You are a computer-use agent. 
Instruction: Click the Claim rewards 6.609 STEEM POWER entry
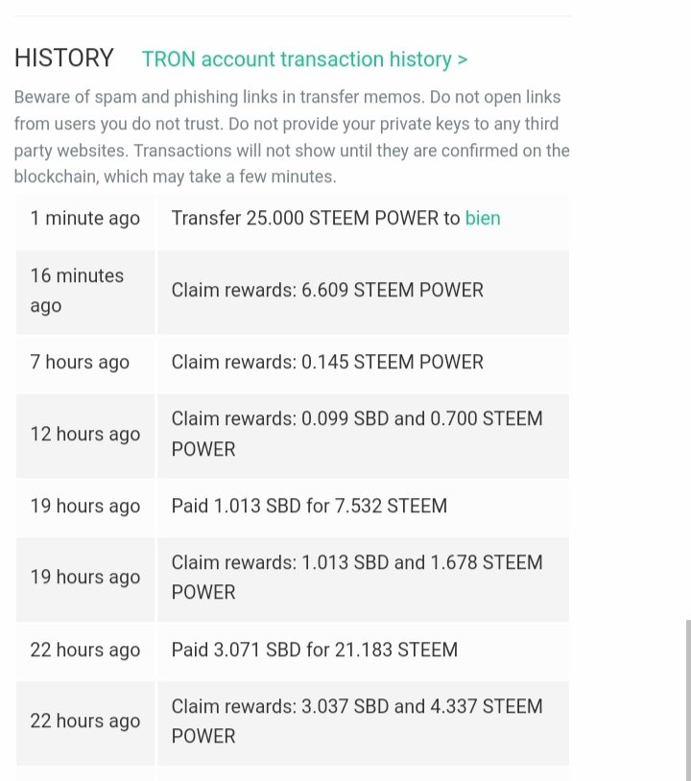tap(327, 290)
